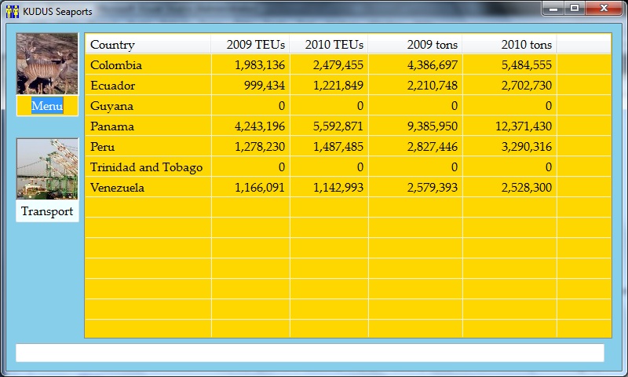The height and width of the screenshot is (377, 628).
Task: Click the 2010 TEUs column header
Action: [334, 45]
